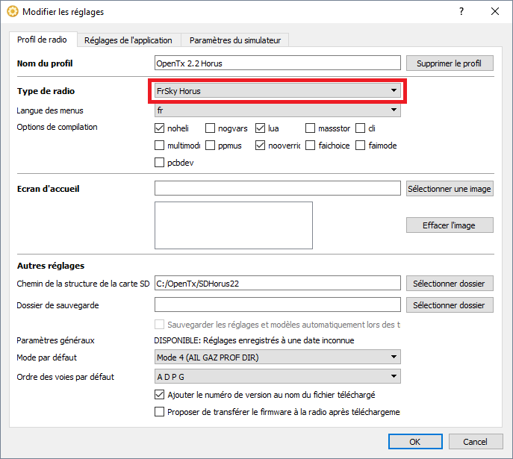Switch to the Profil de radio tab
513x459 pixels.
(42, 40)
